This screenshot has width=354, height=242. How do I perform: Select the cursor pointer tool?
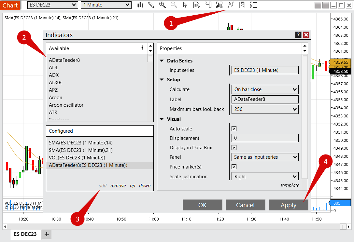point(185,5)
